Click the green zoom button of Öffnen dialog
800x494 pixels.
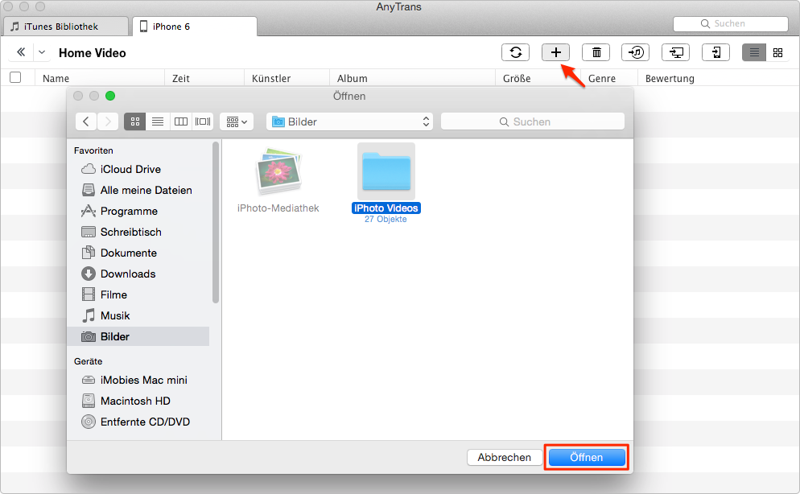(x=110, y=96)
